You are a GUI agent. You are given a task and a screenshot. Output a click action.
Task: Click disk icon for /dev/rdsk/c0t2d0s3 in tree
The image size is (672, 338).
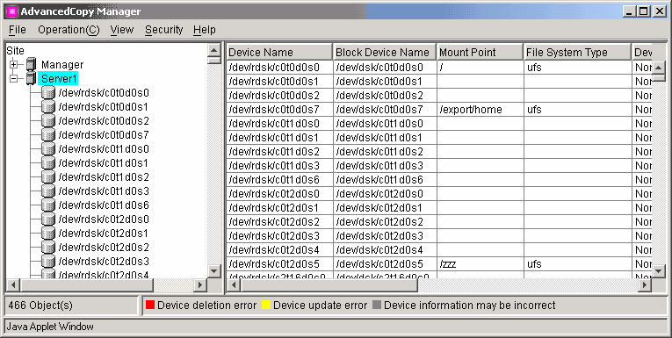[x=48, y=262]
